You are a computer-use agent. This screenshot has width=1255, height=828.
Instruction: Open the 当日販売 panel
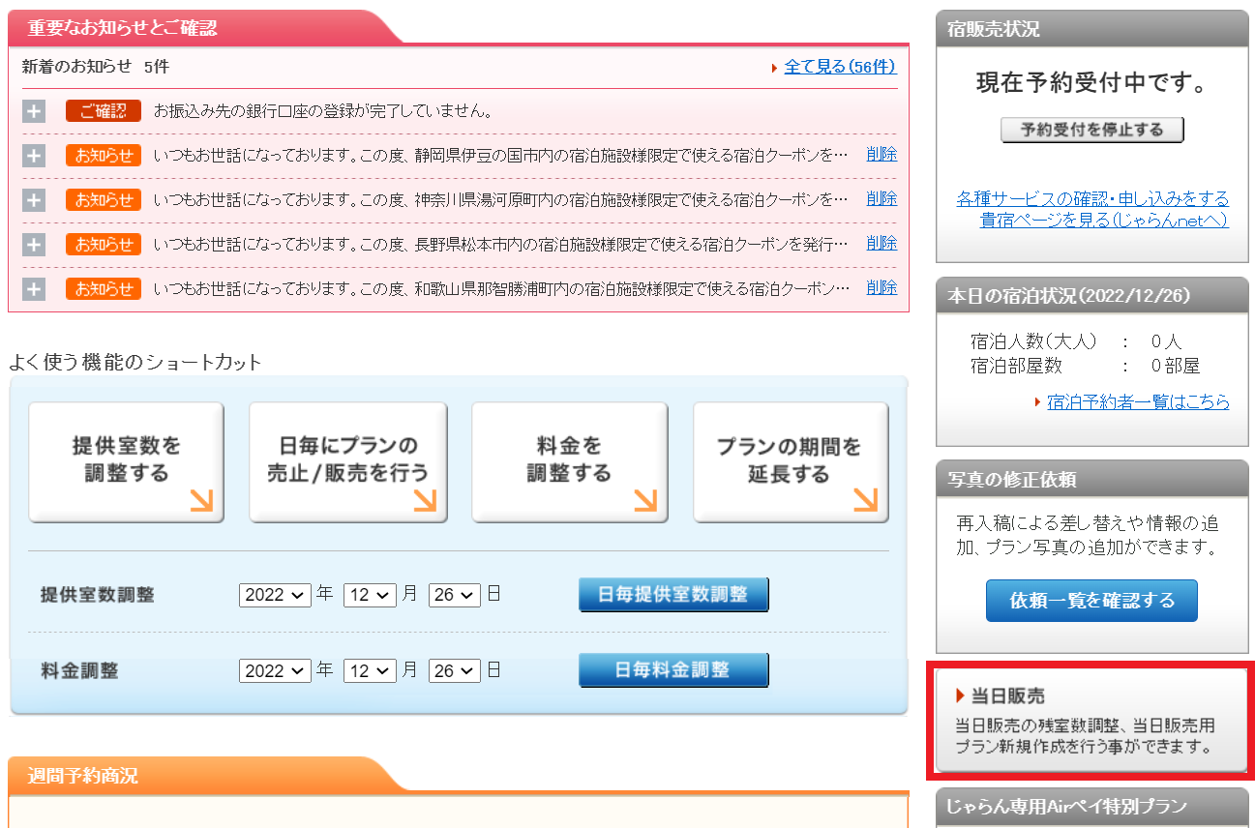[x=1091, y=721]
